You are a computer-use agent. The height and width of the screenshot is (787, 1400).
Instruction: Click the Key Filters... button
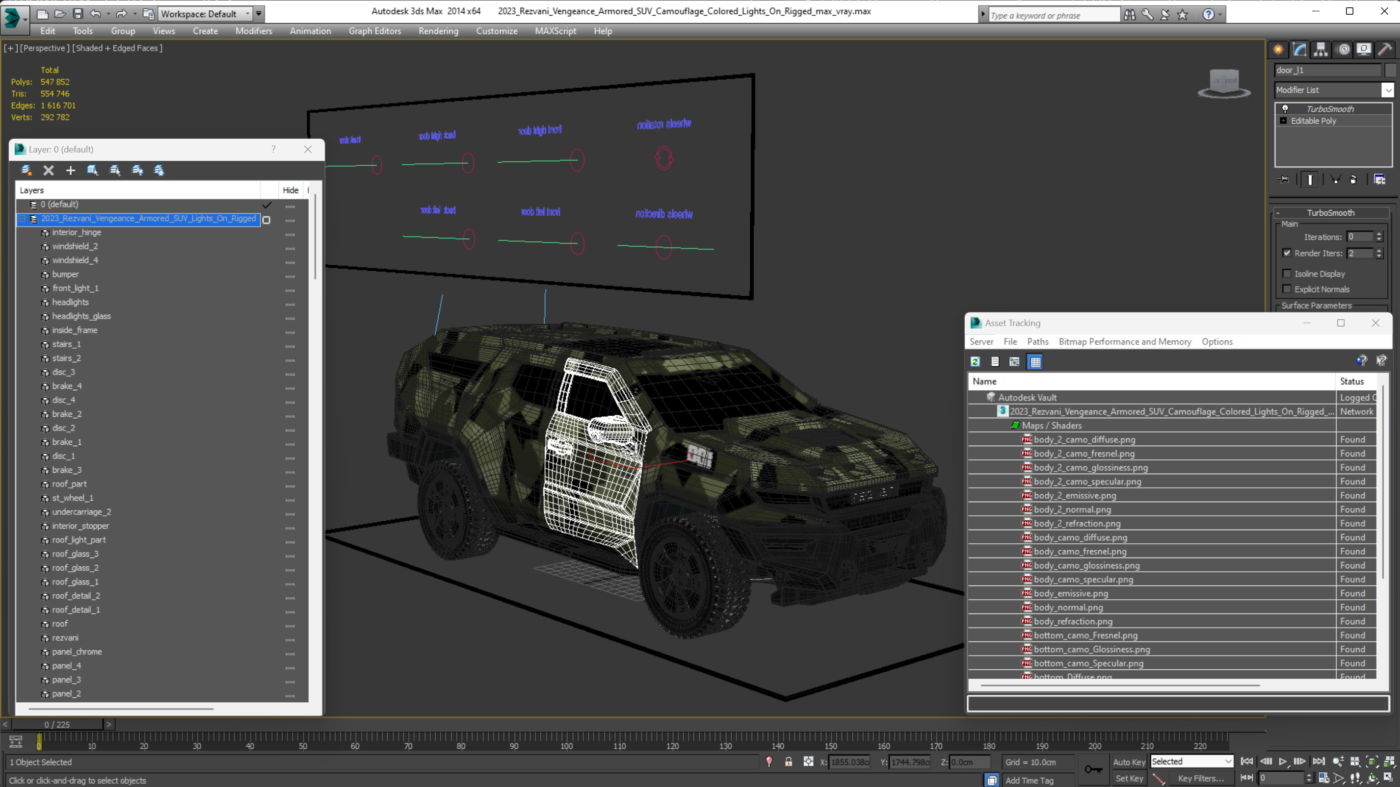point(1201,778)
